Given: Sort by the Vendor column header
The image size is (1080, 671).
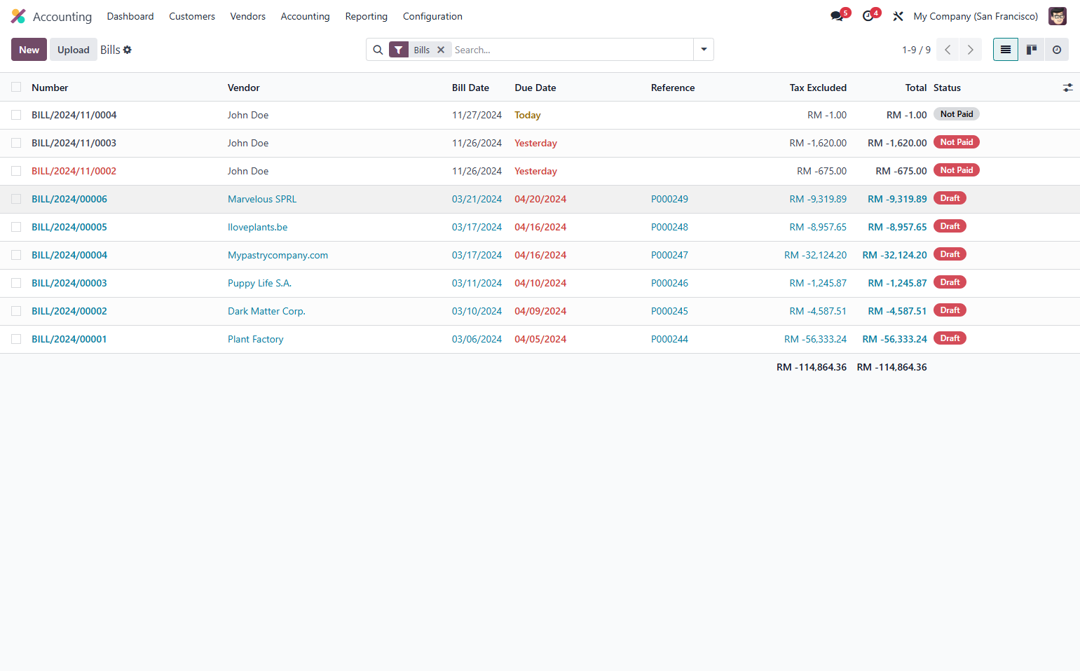Looking at the screenshot, I should (244, 88).
